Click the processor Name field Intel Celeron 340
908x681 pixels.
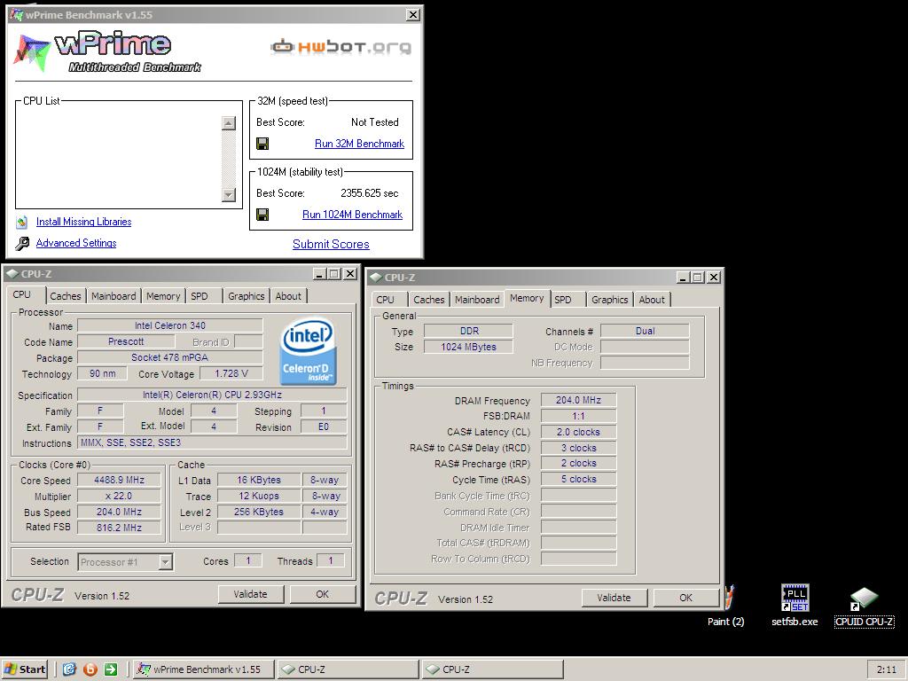(x=170, y=325)
